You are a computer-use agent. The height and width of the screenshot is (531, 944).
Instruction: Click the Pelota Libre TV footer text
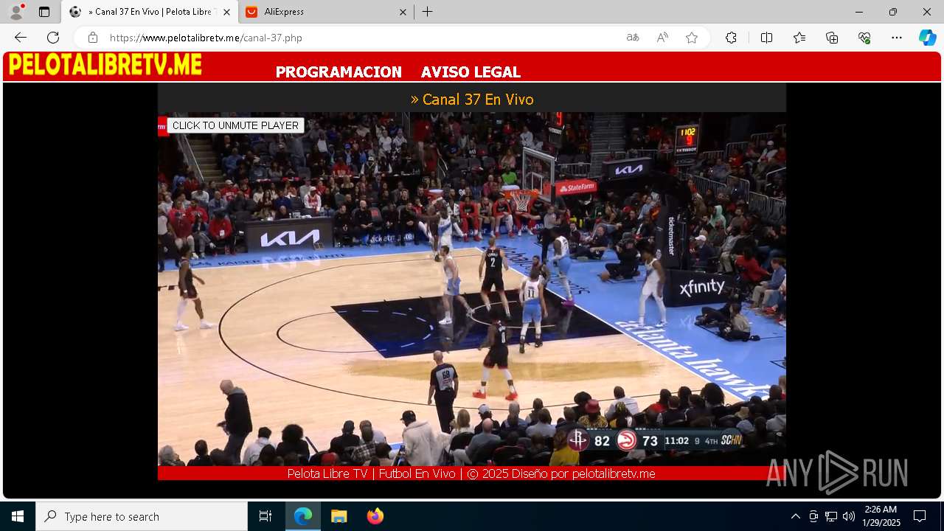point(471,473)
